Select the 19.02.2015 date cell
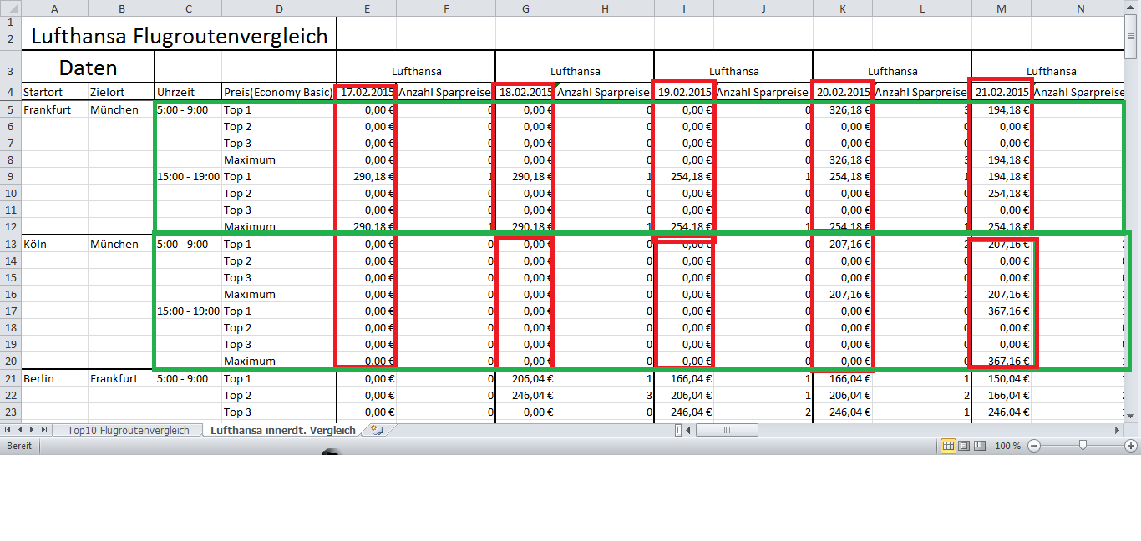Image resolution: width=1141 pixels, height=541 pixels. tap(683, 92)
